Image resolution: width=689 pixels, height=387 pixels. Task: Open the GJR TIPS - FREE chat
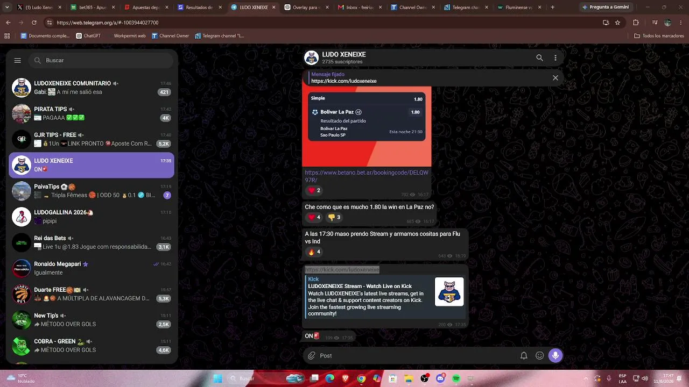coord(92,139)
